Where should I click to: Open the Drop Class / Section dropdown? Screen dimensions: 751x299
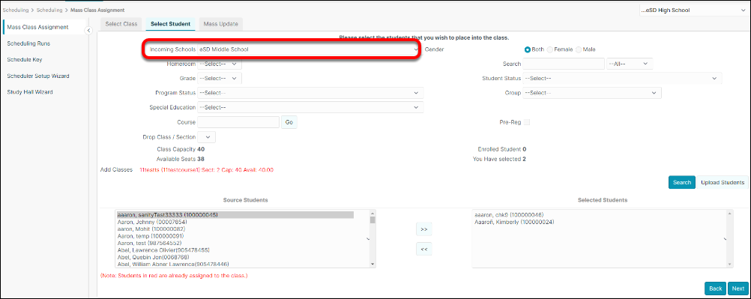coord(206,137)
